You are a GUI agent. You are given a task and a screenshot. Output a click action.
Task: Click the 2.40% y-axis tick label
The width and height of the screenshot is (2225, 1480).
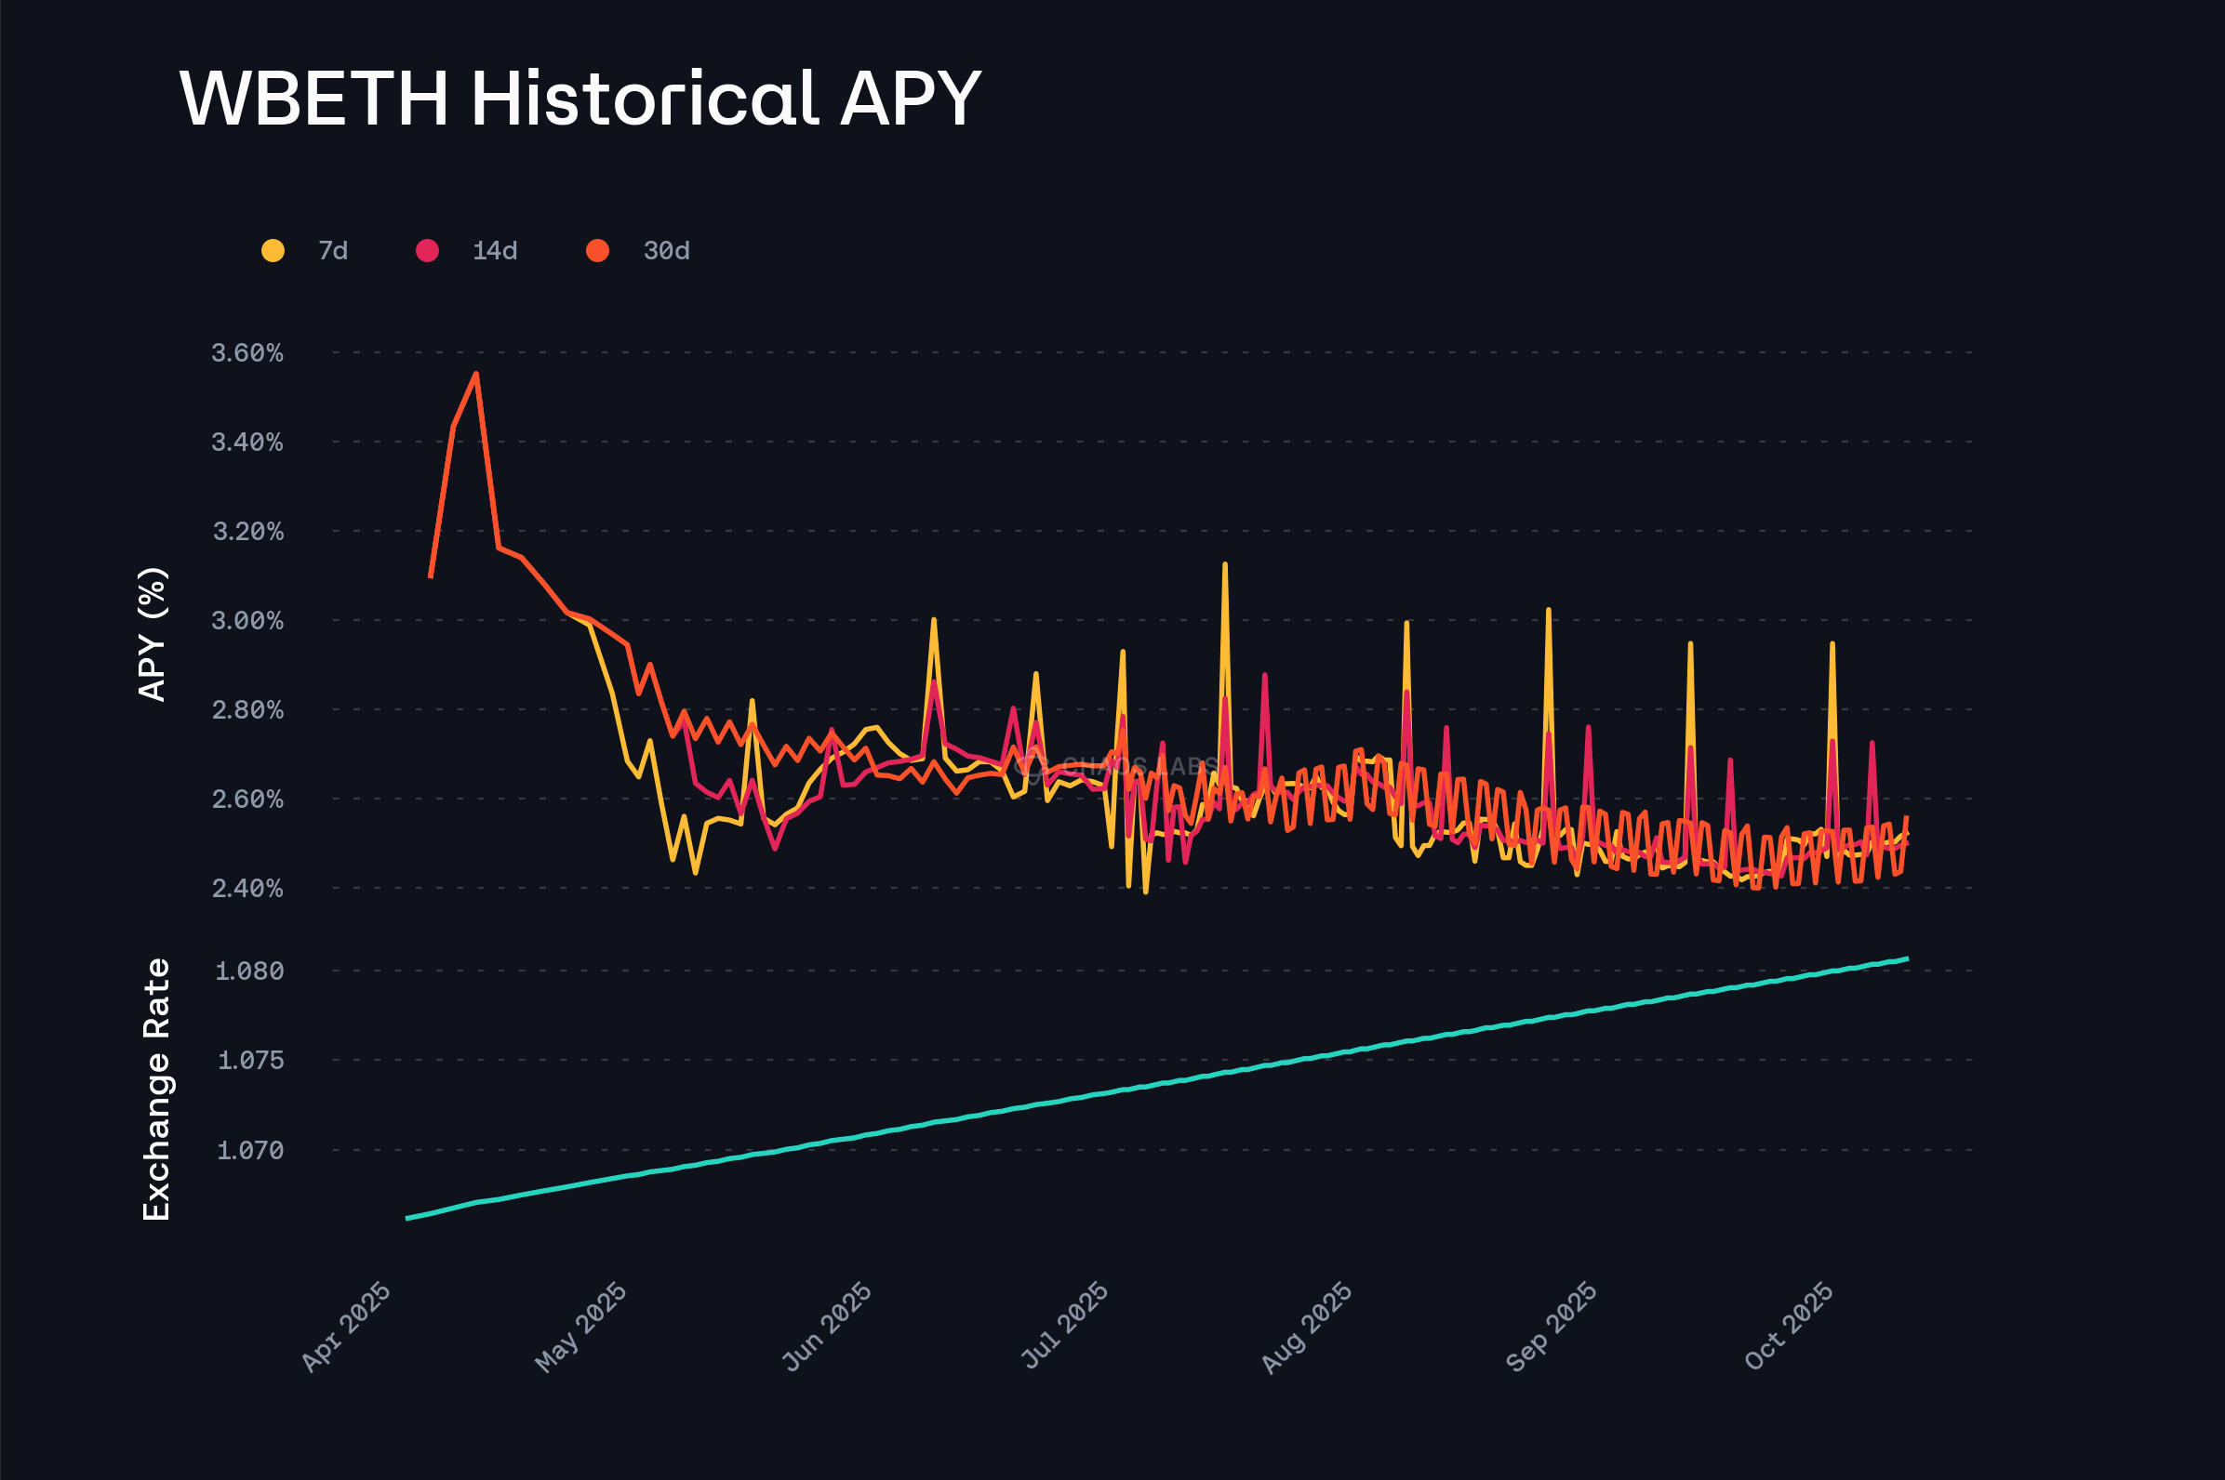[x=246, y=888]
